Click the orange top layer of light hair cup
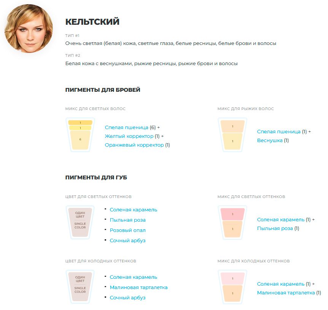 pos(80,123)
